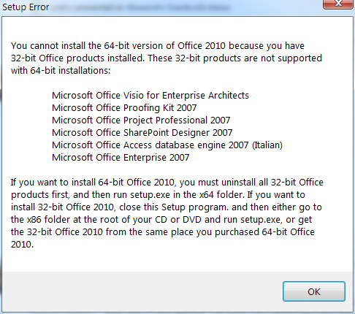
Task: Click the OK button to dismiss the error
Action: 314,291
